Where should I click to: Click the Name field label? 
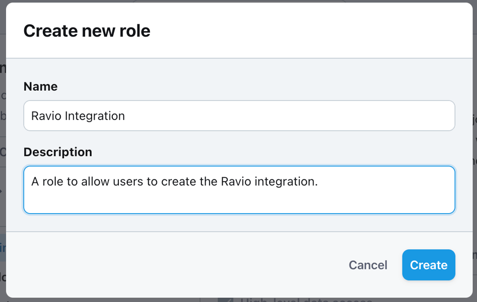[41, 87]
